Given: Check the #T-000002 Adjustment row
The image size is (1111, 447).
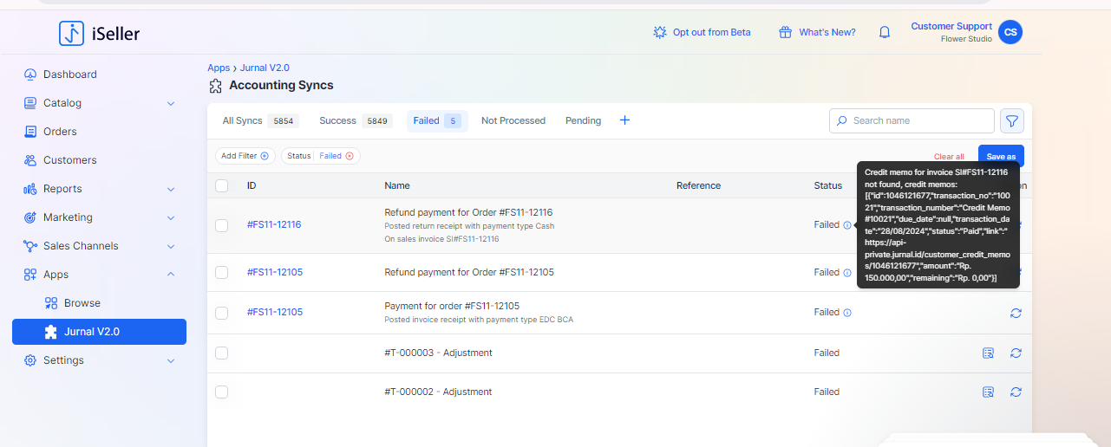Looking at the screenshot, I should tap(222, 392).
